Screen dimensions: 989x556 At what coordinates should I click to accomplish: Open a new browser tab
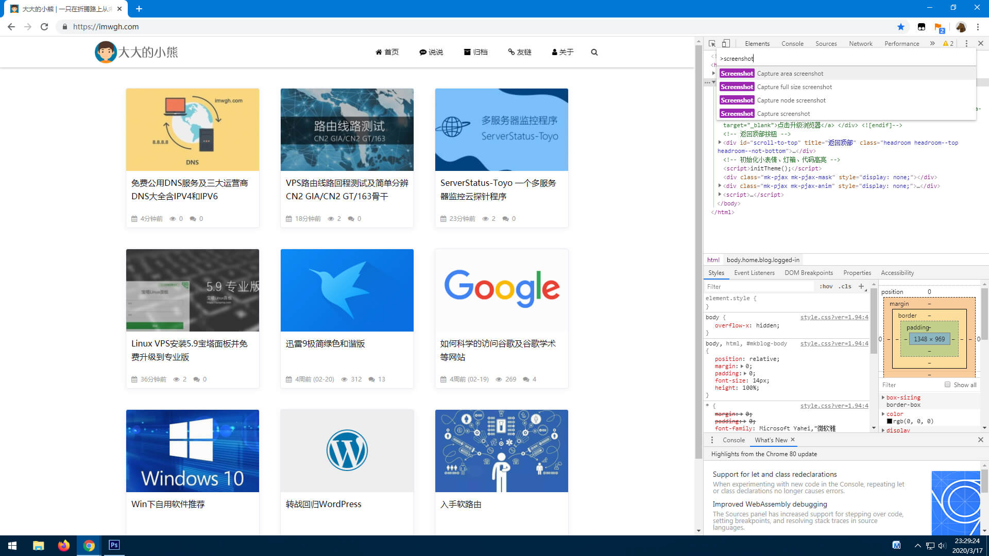point(139,9)
